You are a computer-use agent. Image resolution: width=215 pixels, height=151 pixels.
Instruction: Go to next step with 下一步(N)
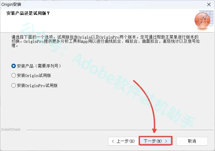[155, 141]
